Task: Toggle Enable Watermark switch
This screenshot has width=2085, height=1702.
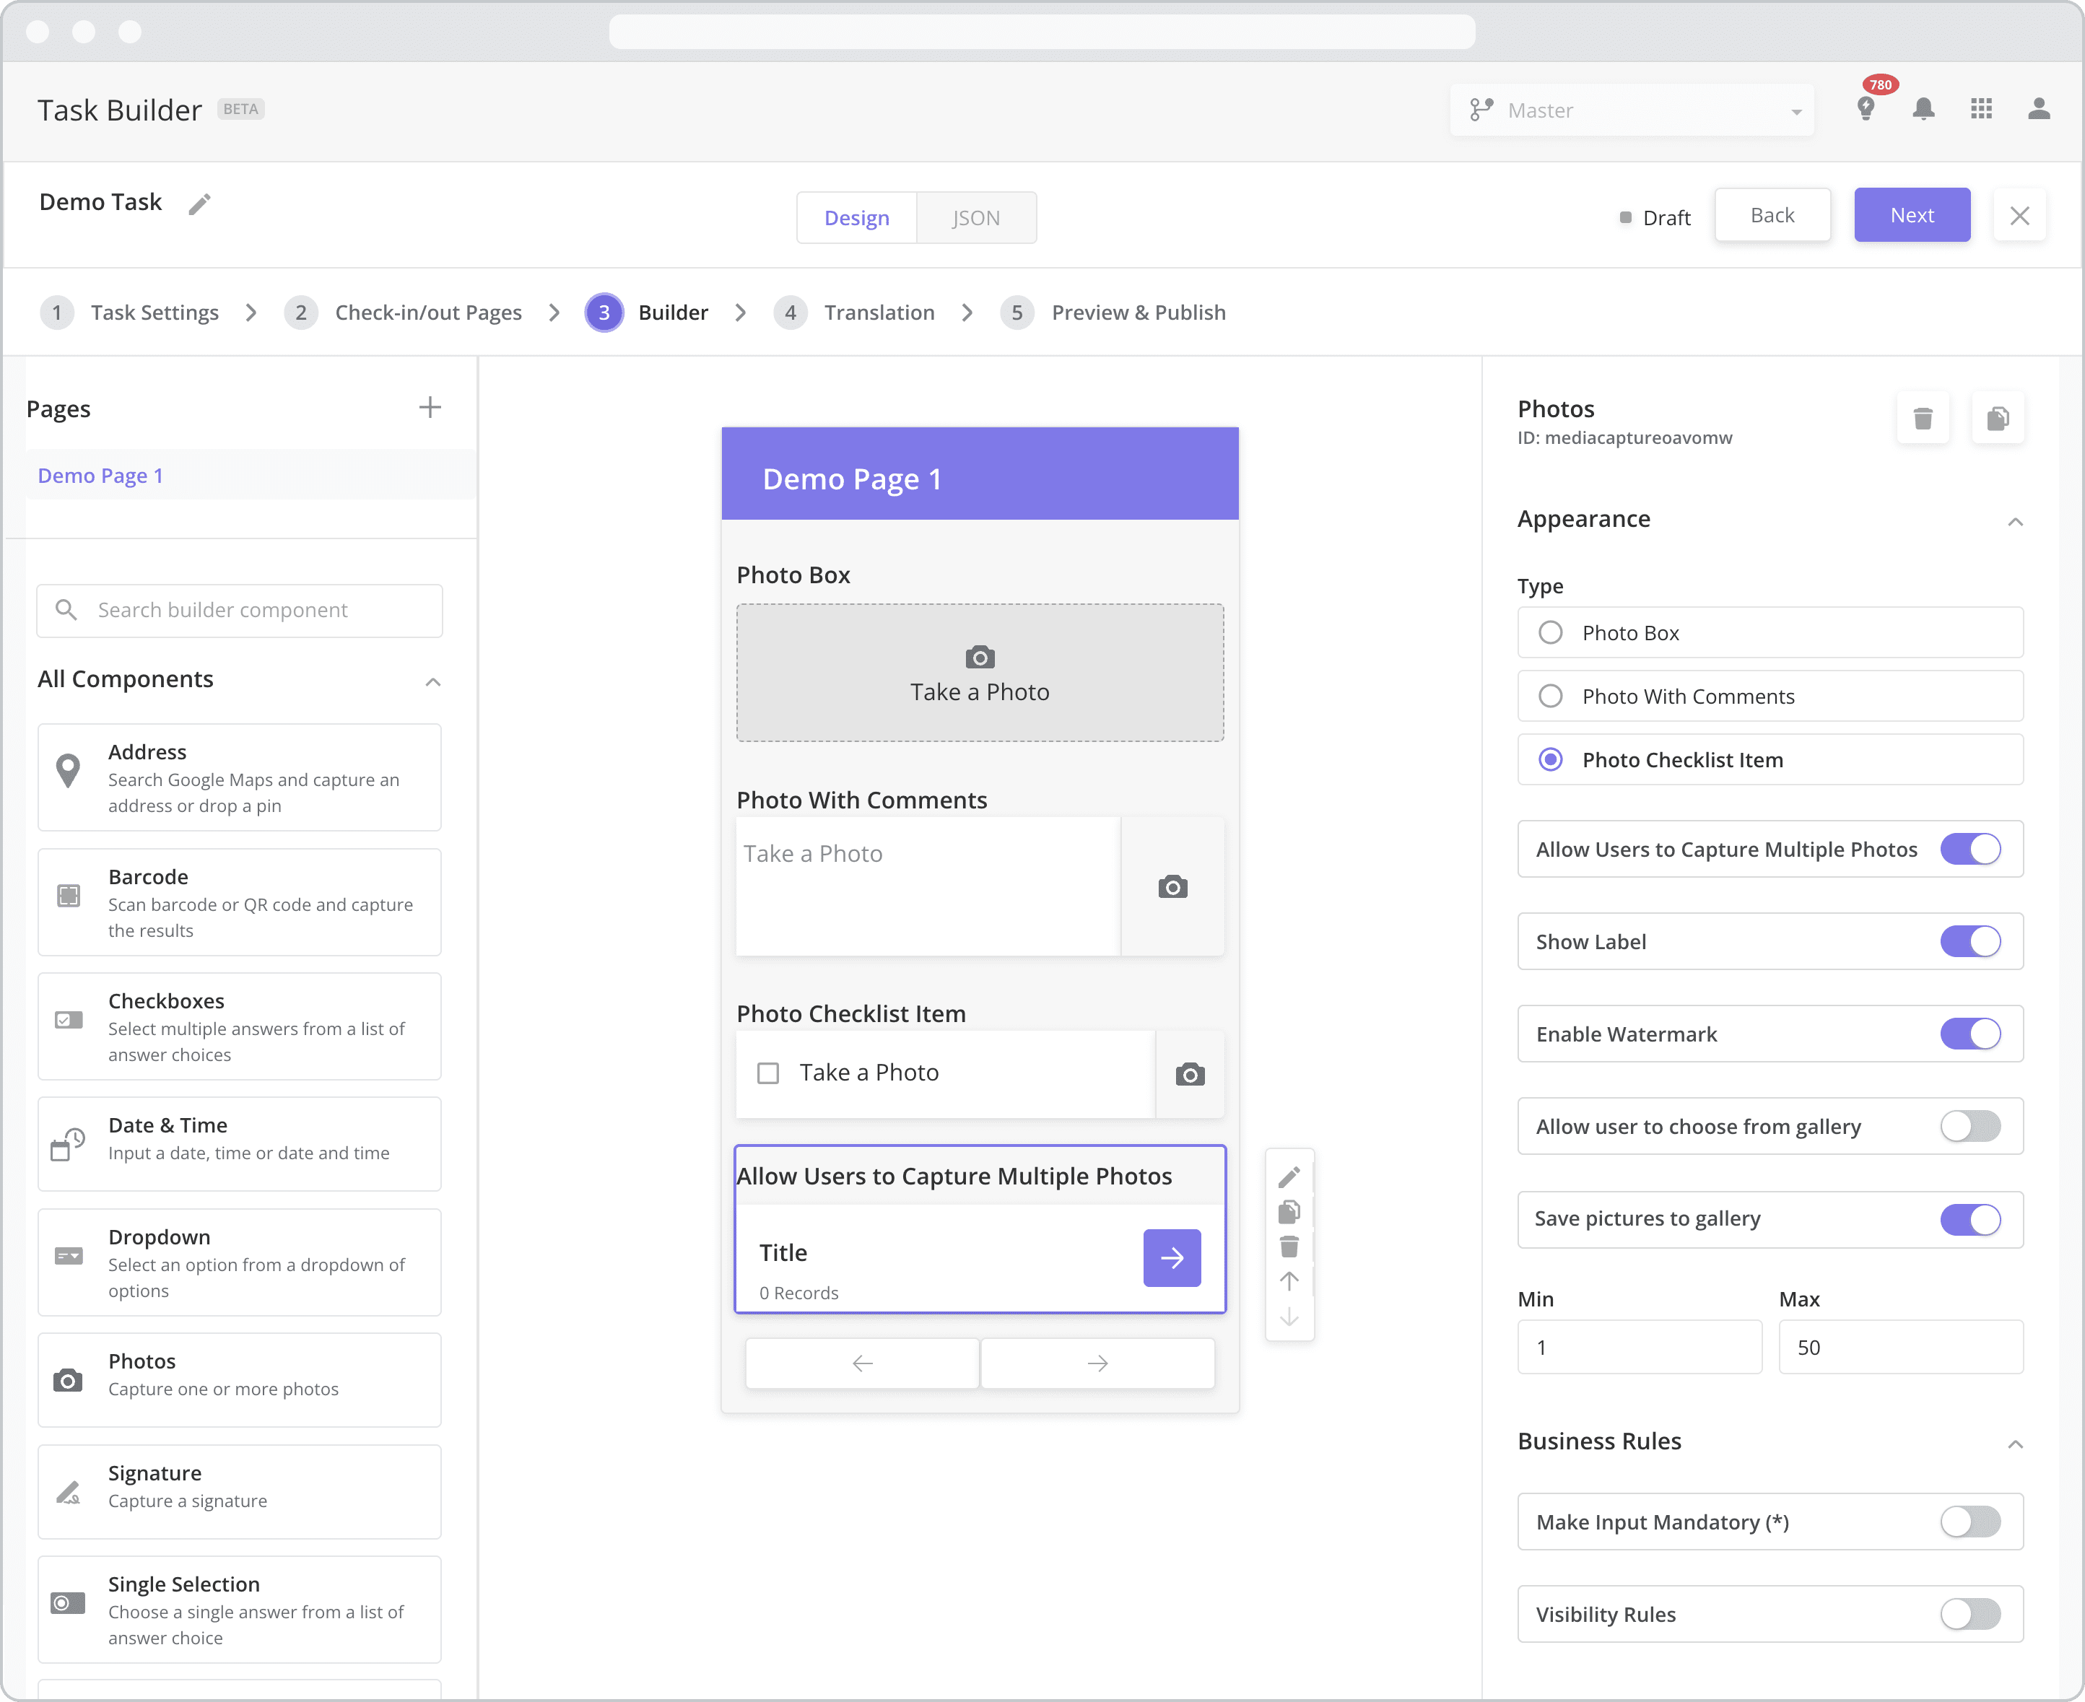Action: click(1970, 1034)
